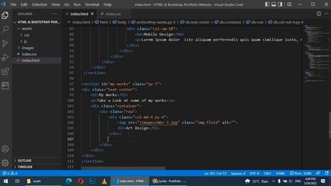Click the sixth activity bar icon below Extensions

point(5,85)
